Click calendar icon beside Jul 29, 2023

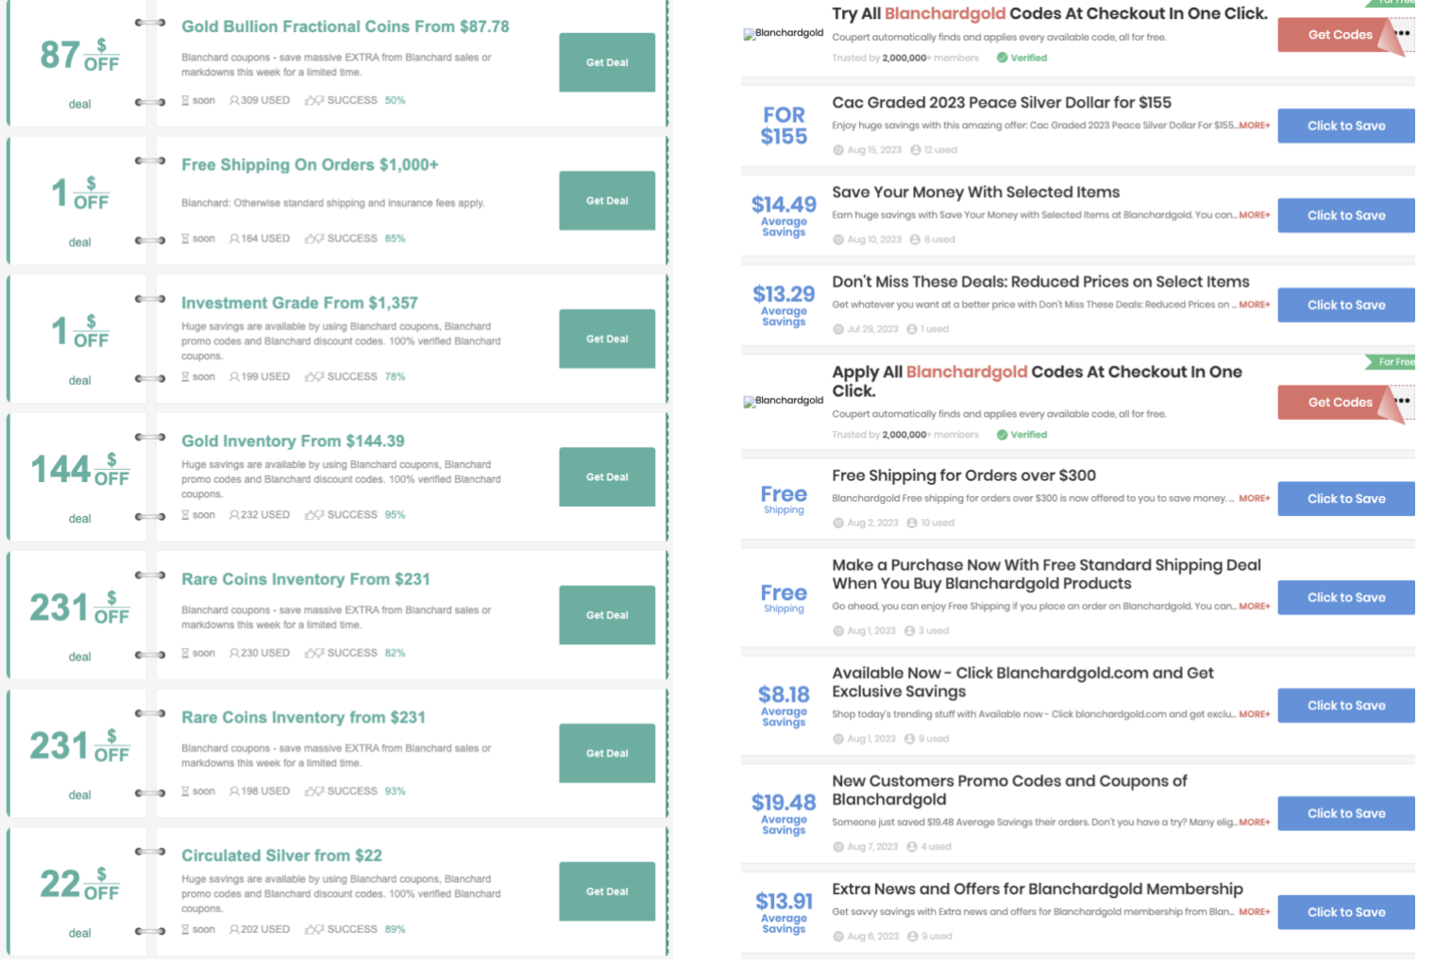[x=838, y=329]
